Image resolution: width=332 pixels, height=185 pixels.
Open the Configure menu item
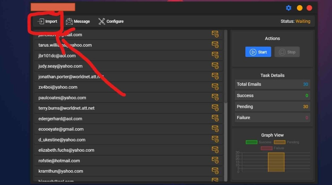111,21
